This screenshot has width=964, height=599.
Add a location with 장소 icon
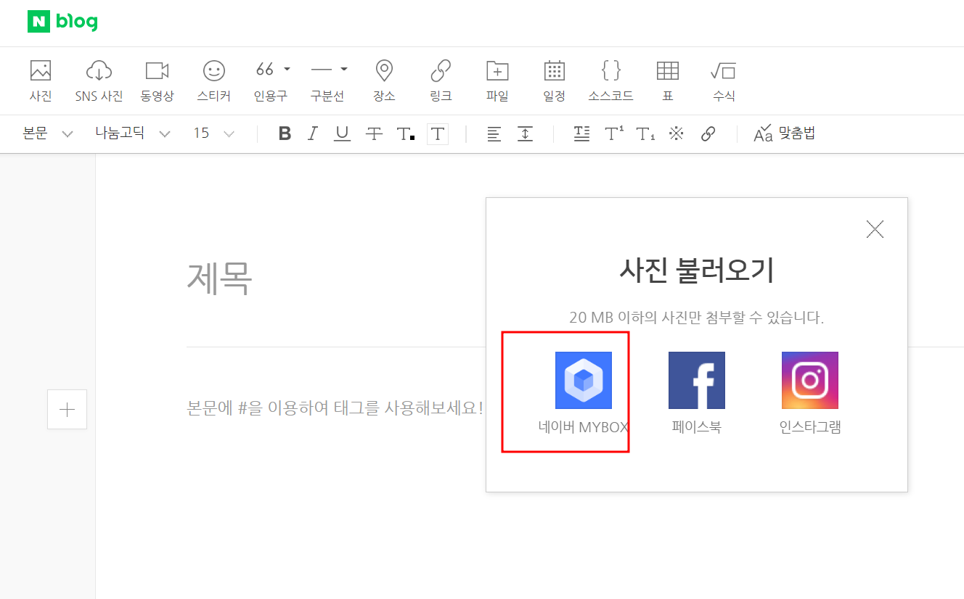pos(384,80)
